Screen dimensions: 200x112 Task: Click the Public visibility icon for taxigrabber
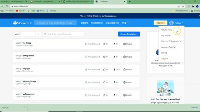(x=124, y=57)
